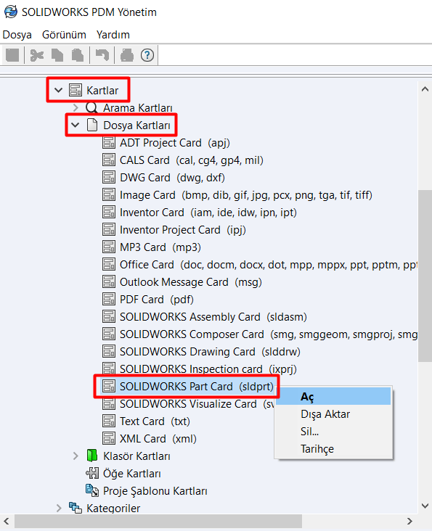Open the Görünüm menu
Viewport: 432px width, 531px height.
coord(64,35)
